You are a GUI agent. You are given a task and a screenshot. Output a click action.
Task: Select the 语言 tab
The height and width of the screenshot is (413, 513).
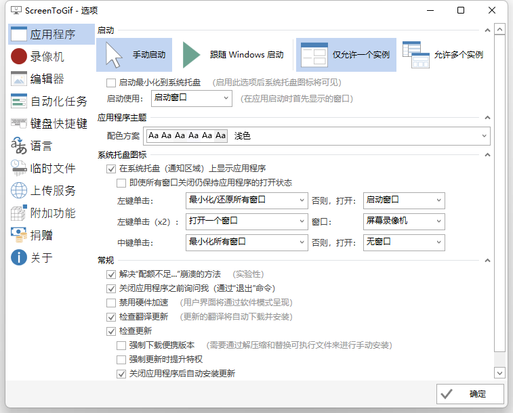pos(52,146)
